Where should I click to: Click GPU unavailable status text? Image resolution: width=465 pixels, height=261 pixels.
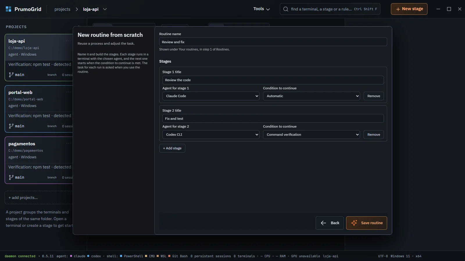tap(305, 256)
